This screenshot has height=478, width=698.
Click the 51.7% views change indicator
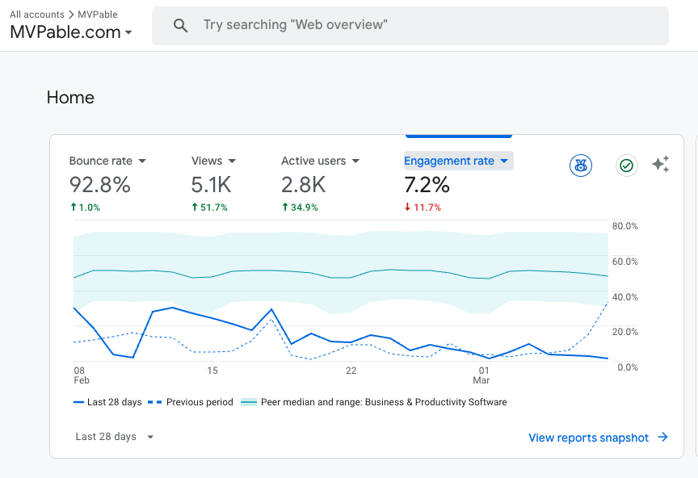[209, 208]
